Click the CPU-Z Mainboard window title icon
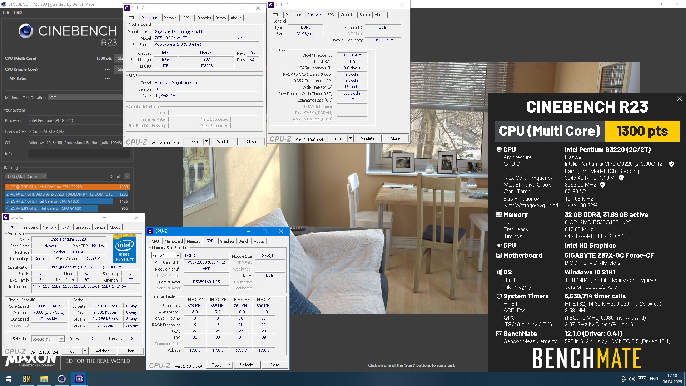 127,8
